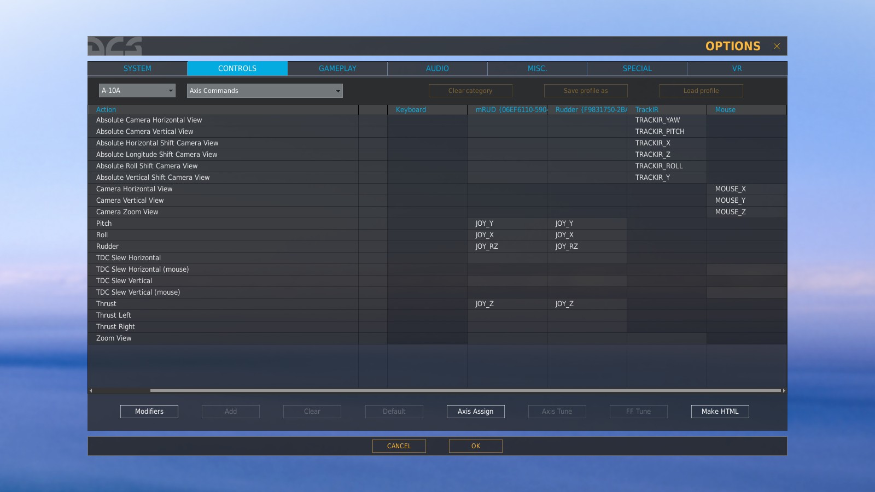
Task: Click the DCS logo in the header
Action: point(115,46)
